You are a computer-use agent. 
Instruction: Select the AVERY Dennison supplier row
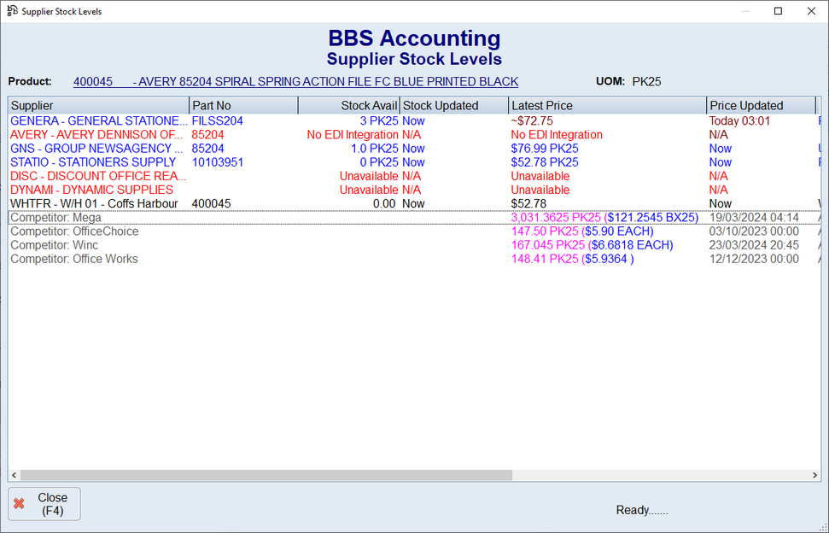coord(98,135)
